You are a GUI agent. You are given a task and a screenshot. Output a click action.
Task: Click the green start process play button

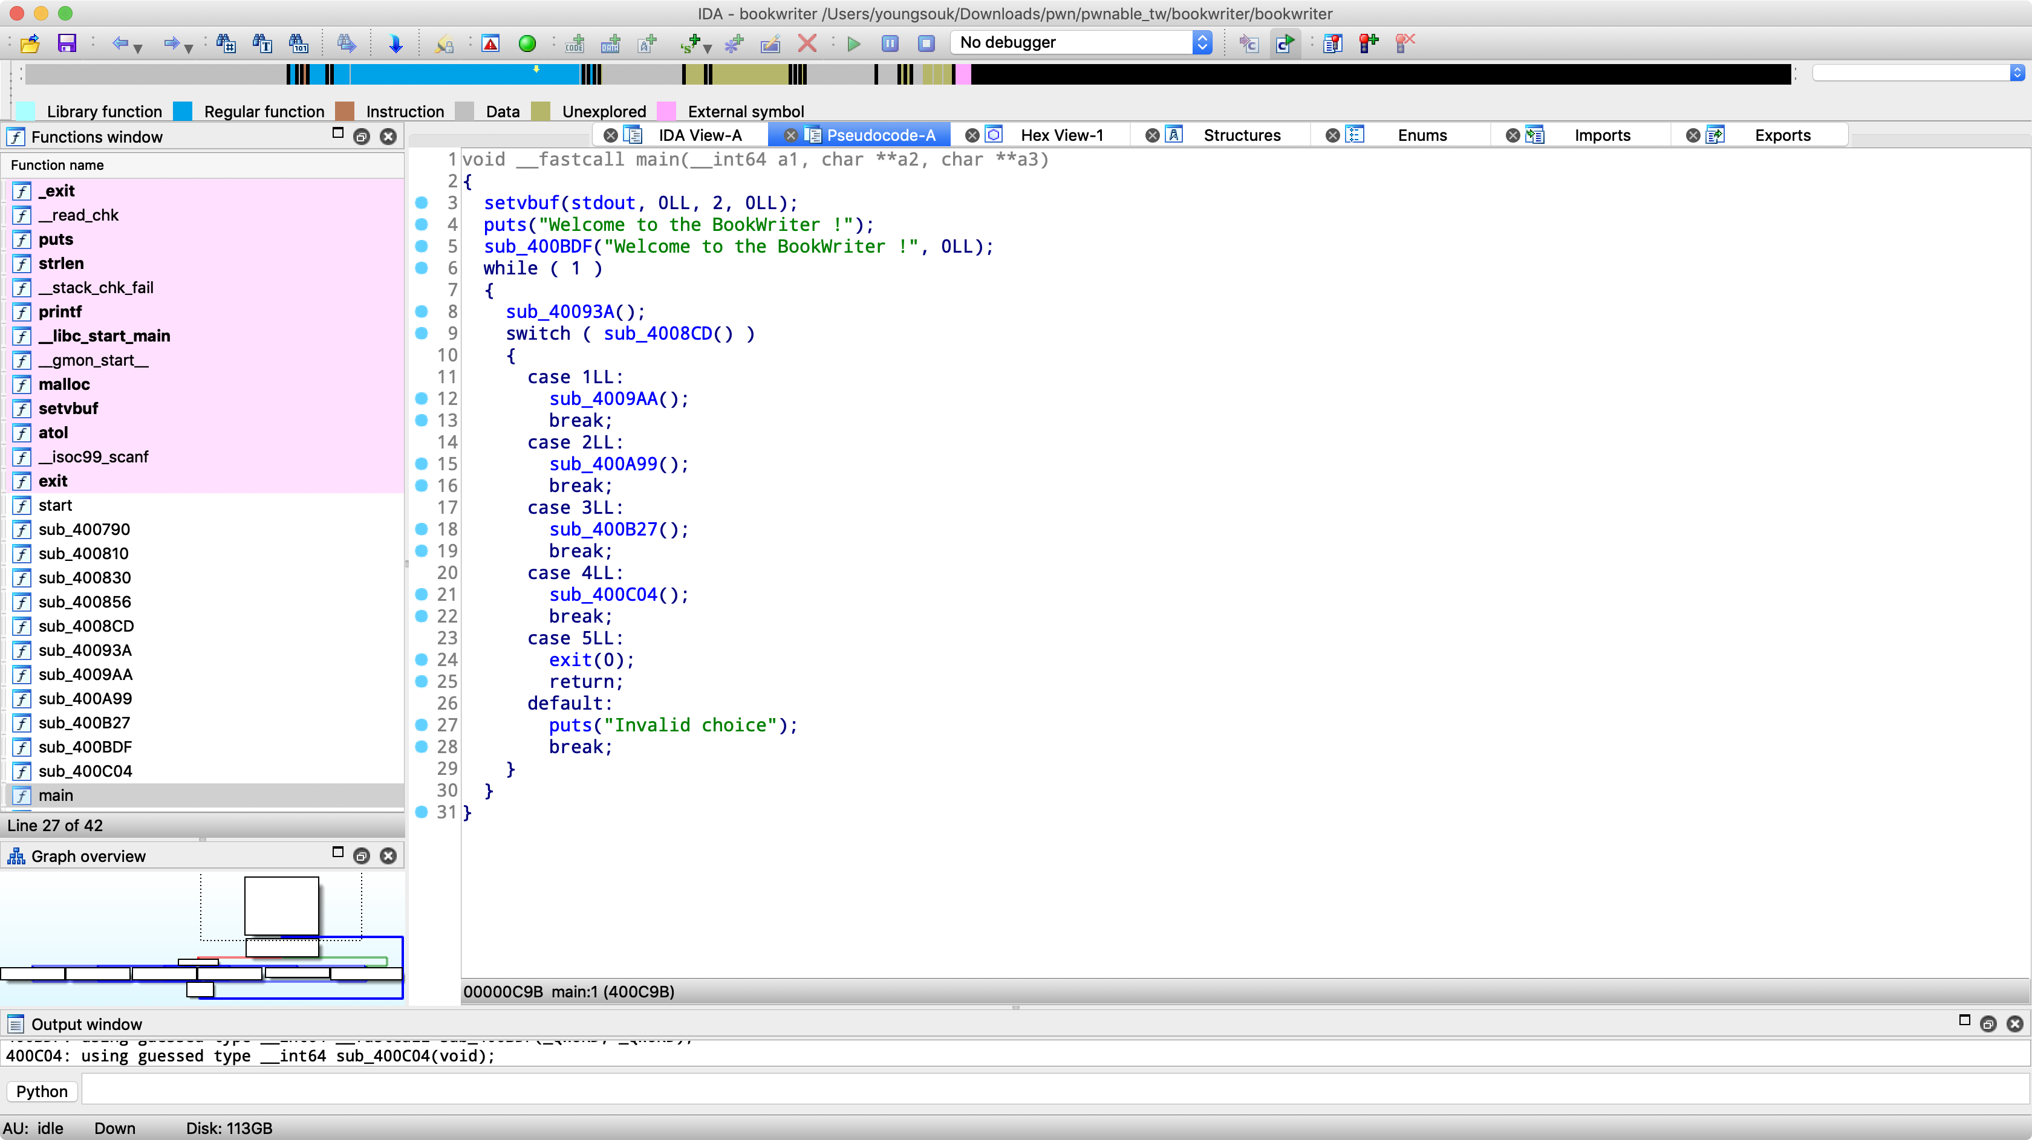click(853, 44)
